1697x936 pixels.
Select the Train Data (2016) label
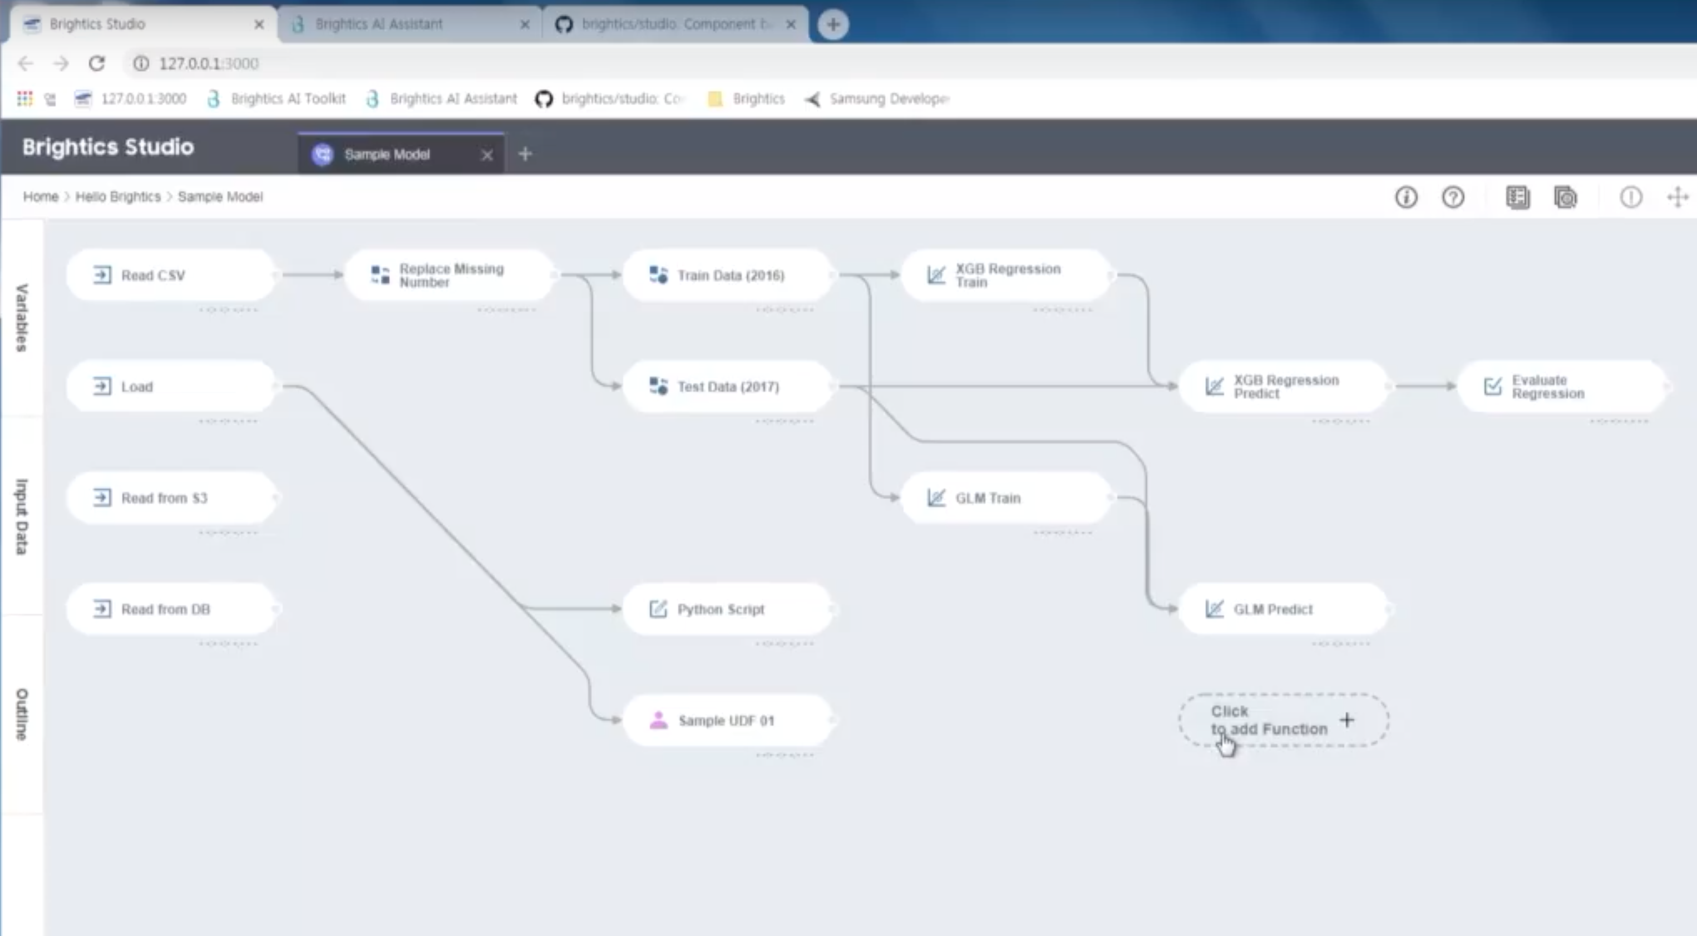[x=731, y=275]
